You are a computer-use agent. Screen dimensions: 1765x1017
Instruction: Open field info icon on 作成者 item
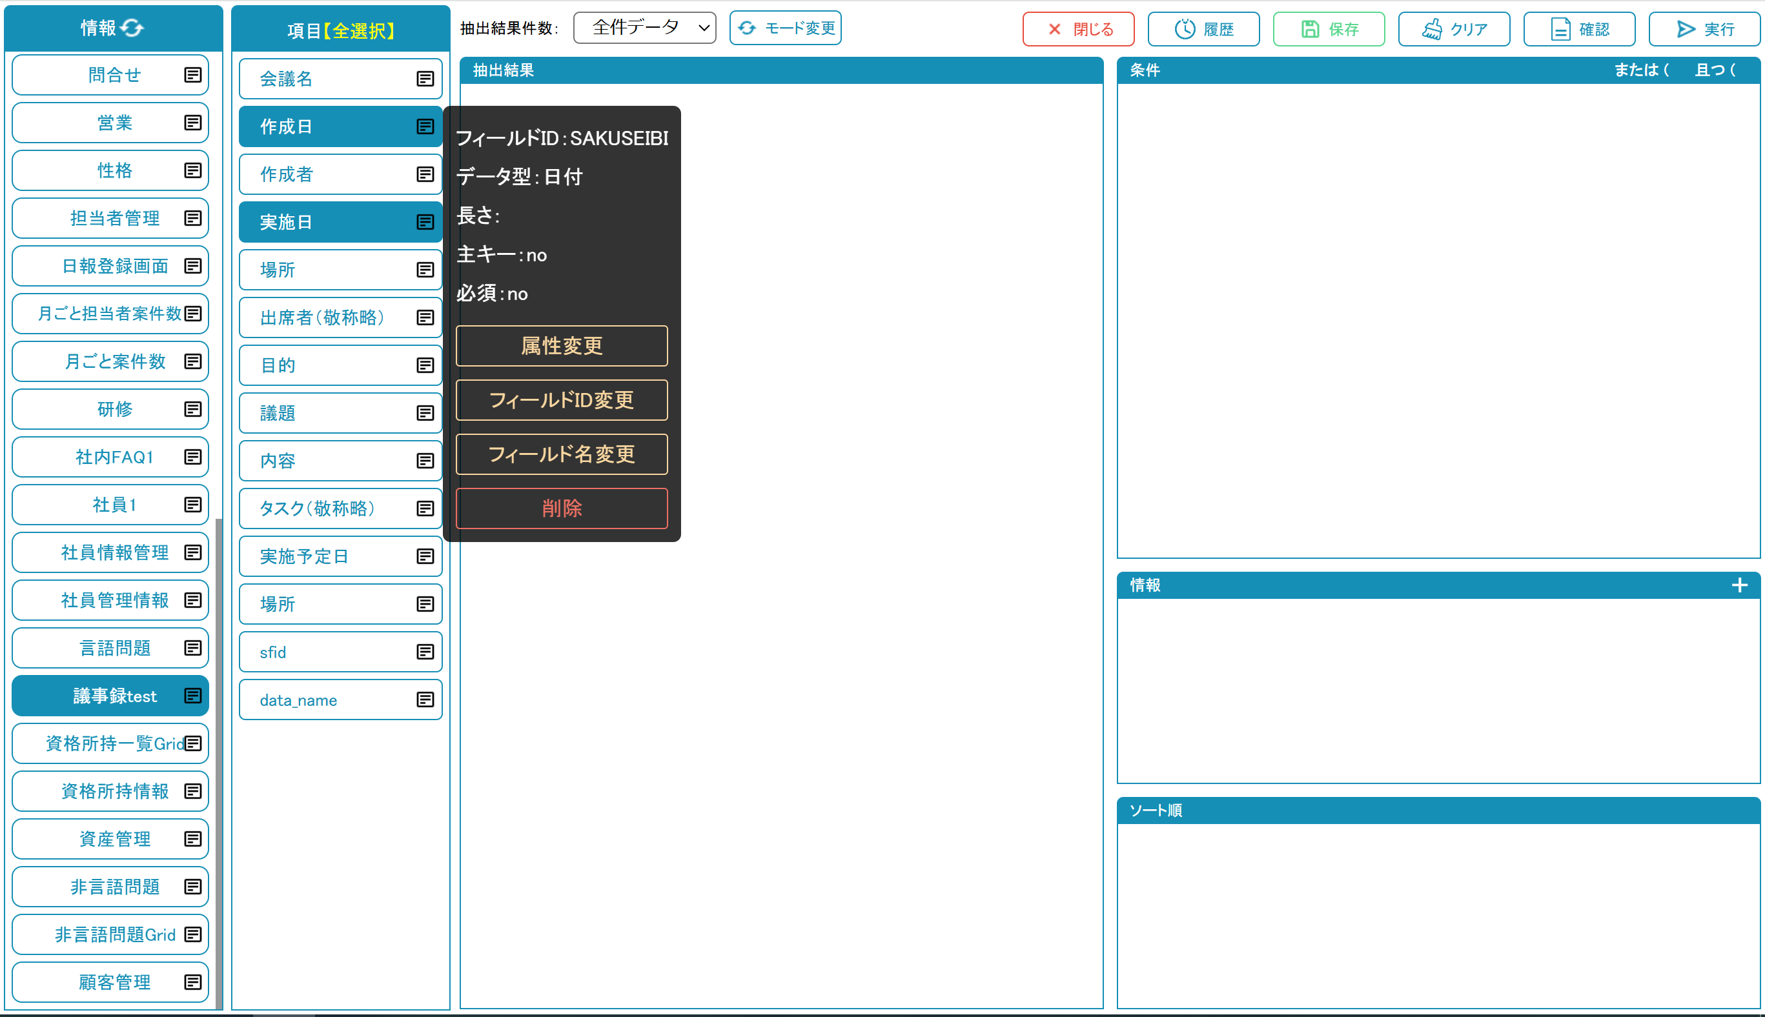(425, 174)
